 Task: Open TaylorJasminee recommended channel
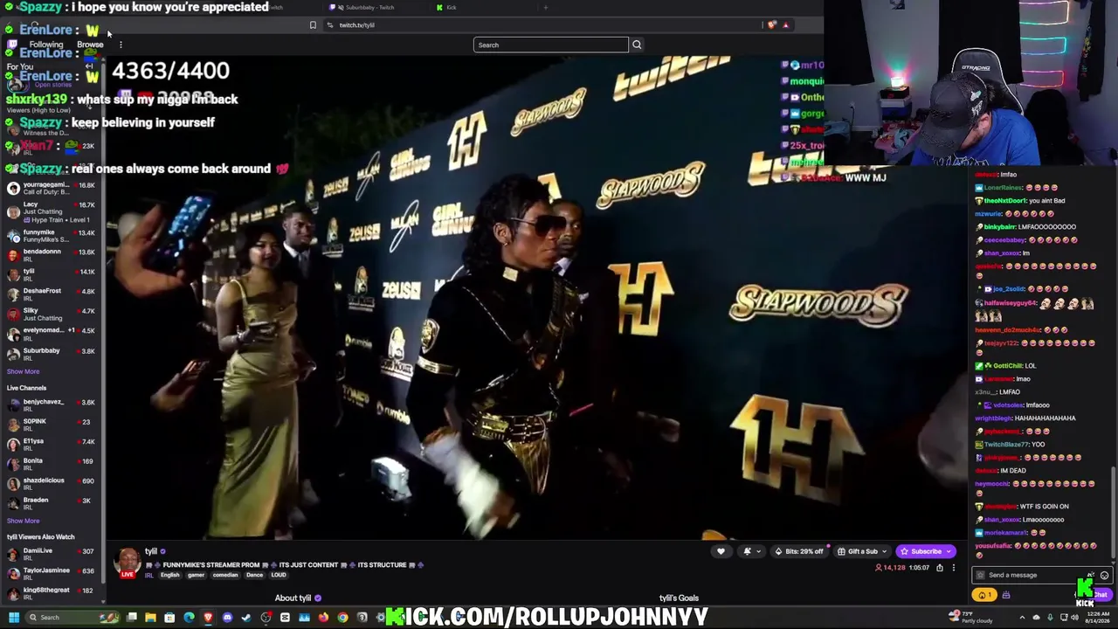click(52, 573)
